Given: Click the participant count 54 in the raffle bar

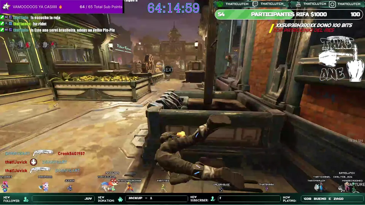Looking at the screenshot, I should (221, 15).
